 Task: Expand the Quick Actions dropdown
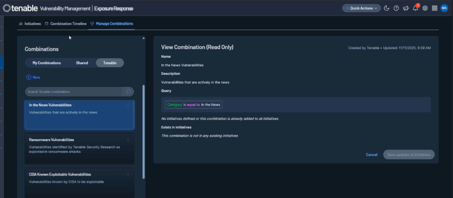coord(361,8)
